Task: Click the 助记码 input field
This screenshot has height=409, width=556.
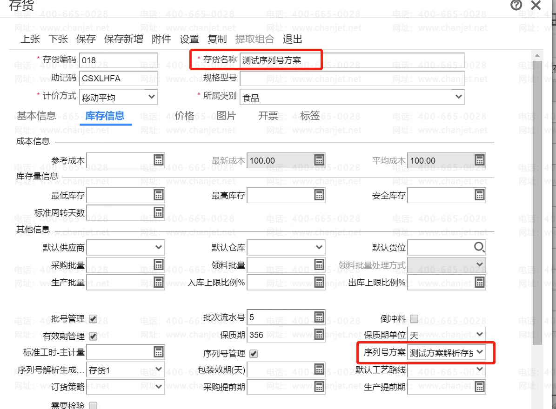Action: pos(119,78)
